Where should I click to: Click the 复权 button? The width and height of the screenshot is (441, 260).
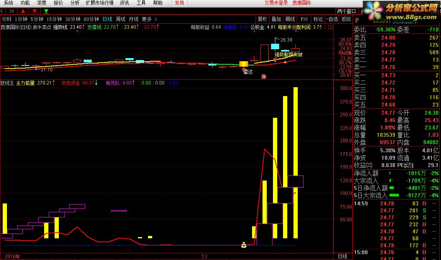click(x=263, y=19)
